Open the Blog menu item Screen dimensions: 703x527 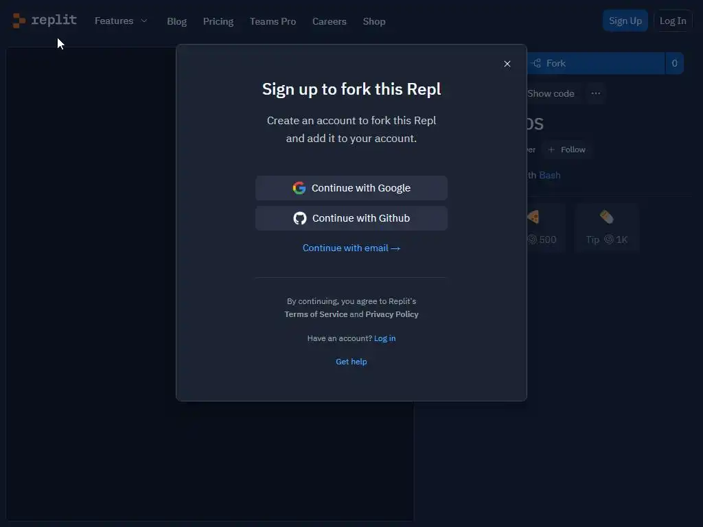(176, 21)
